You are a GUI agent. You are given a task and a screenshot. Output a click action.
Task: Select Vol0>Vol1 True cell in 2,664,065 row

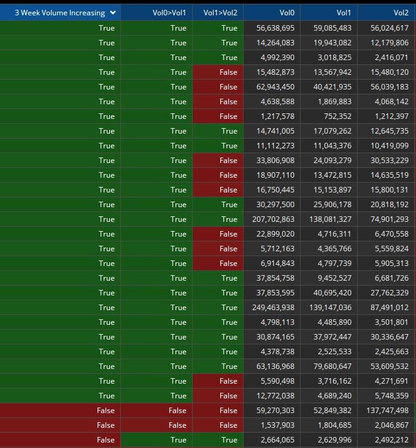(x=156, y=440)
